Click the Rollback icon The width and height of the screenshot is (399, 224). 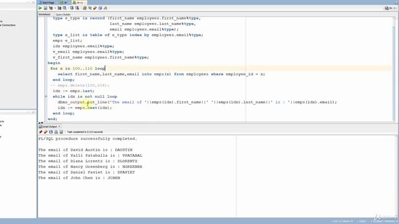point(77,8)
